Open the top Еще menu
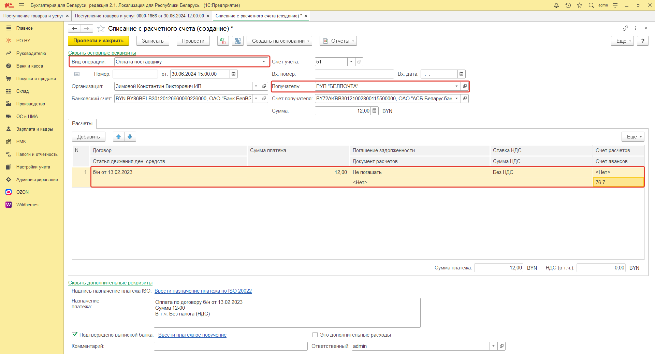 coord(622,41)
